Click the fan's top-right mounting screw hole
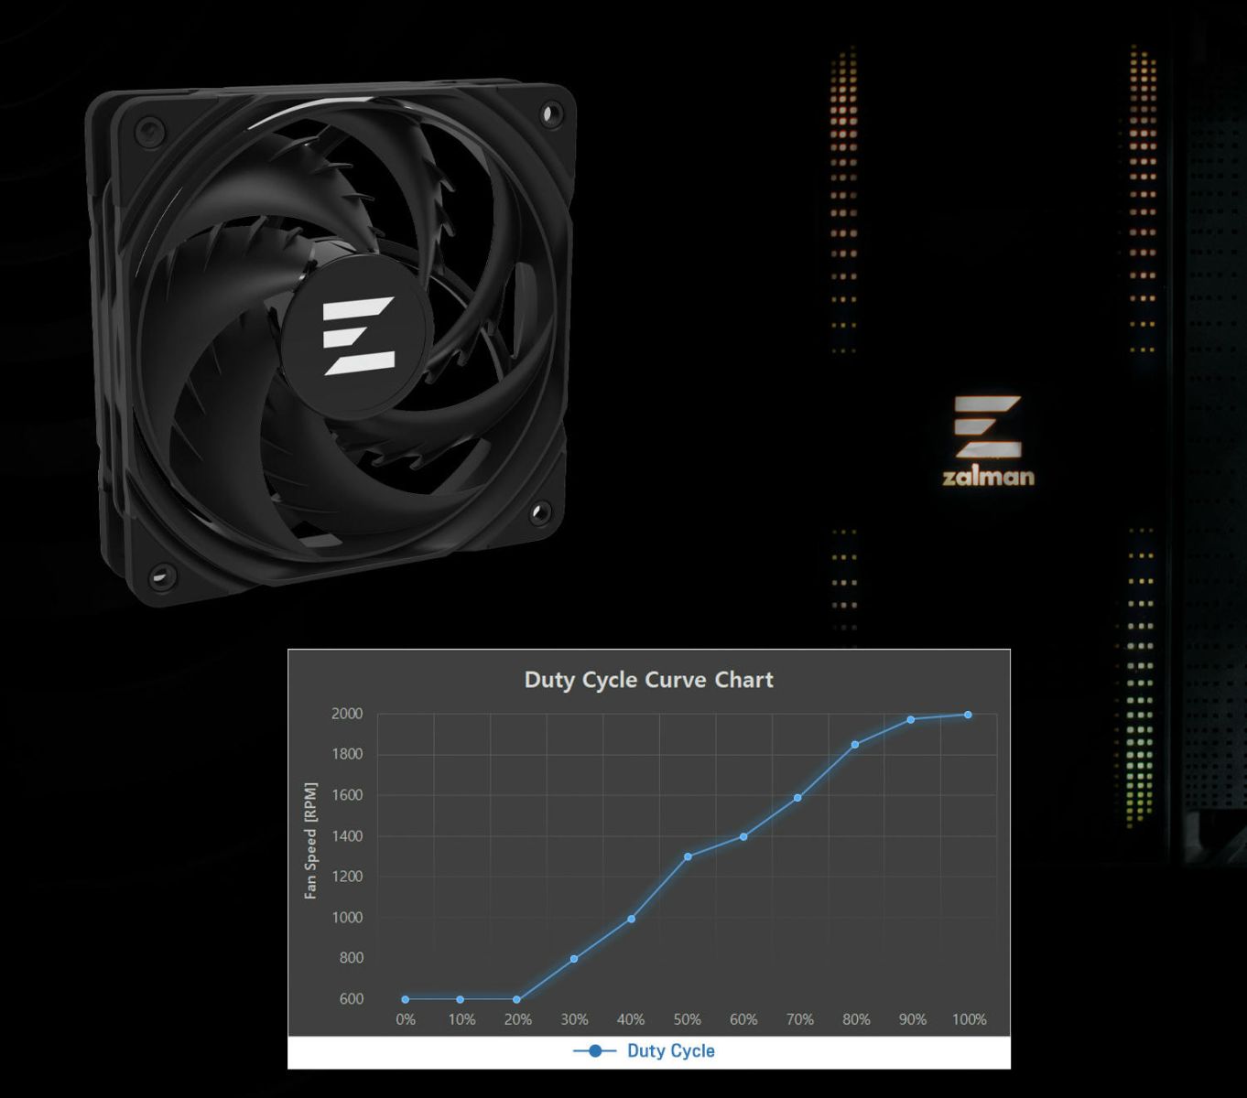The image size is (1247, 1098). (551, 113)
